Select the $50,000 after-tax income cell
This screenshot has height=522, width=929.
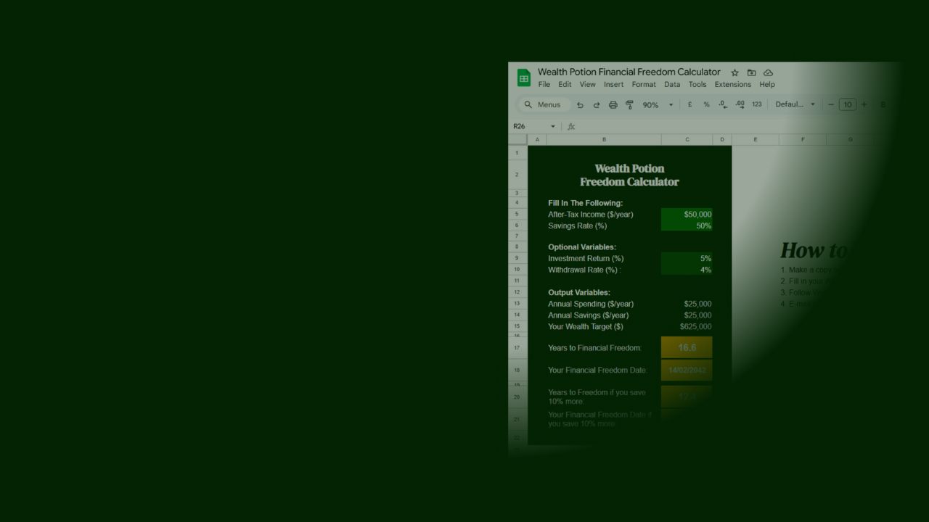[687, 215]
